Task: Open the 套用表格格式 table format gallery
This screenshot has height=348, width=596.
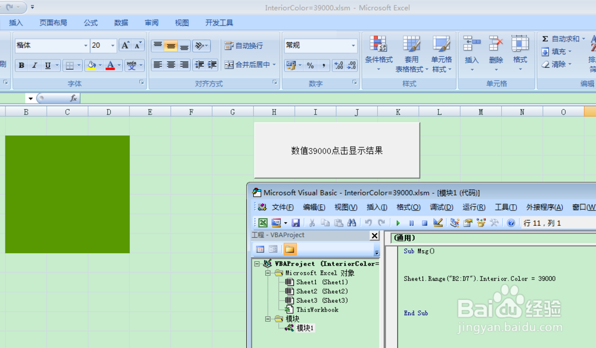Action: tap(411, 54)
